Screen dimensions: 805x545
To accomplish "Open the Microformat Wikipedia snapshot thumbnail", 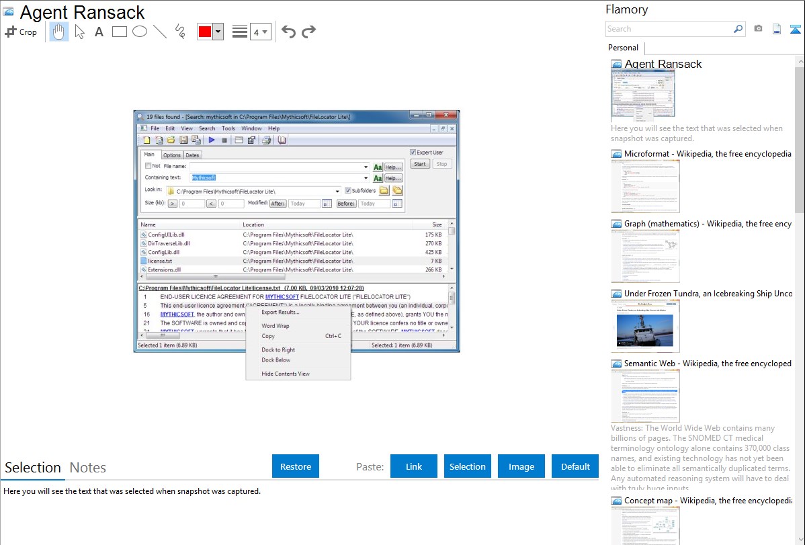I will coord(645,186).
